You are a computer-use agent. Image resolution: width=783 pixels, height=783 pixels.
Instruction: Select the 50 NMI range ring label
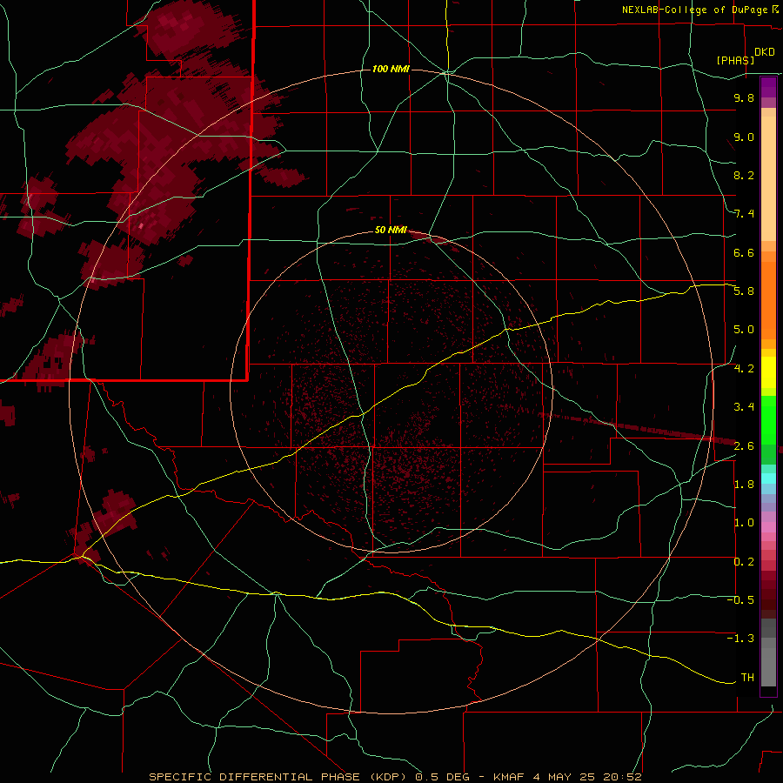click(x=391, y=230)
